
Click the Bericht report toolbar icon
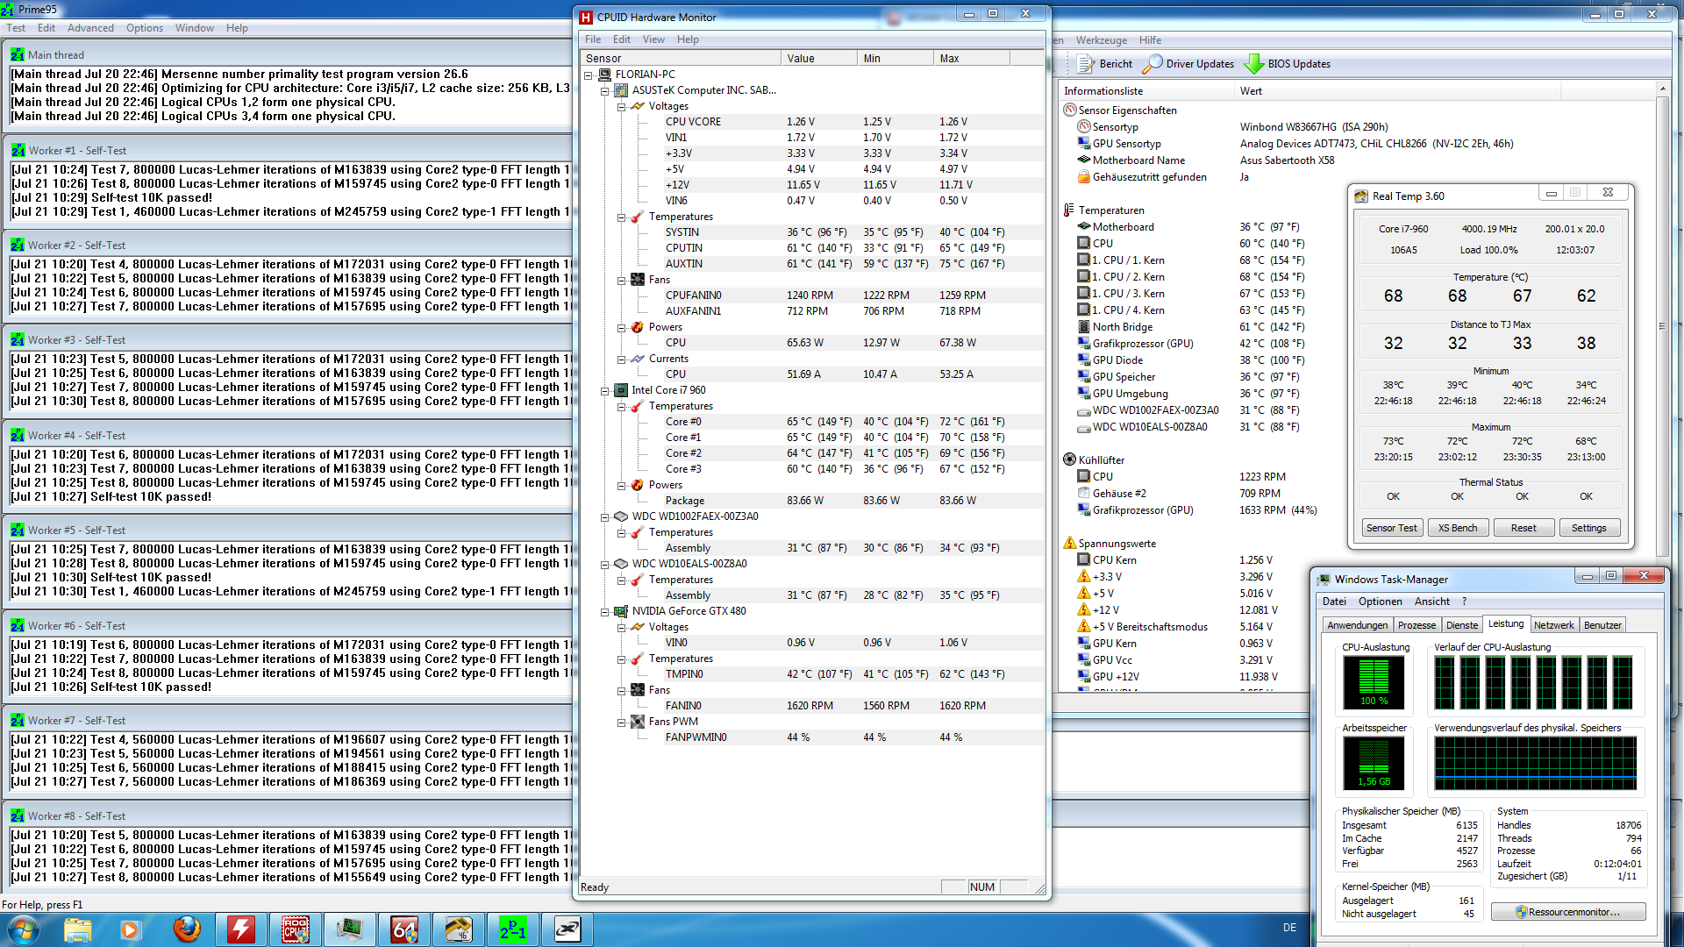coord(1086,63)
